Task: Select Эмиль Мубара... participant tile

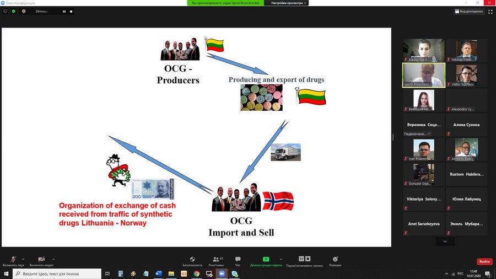Action: click(467, 224)
